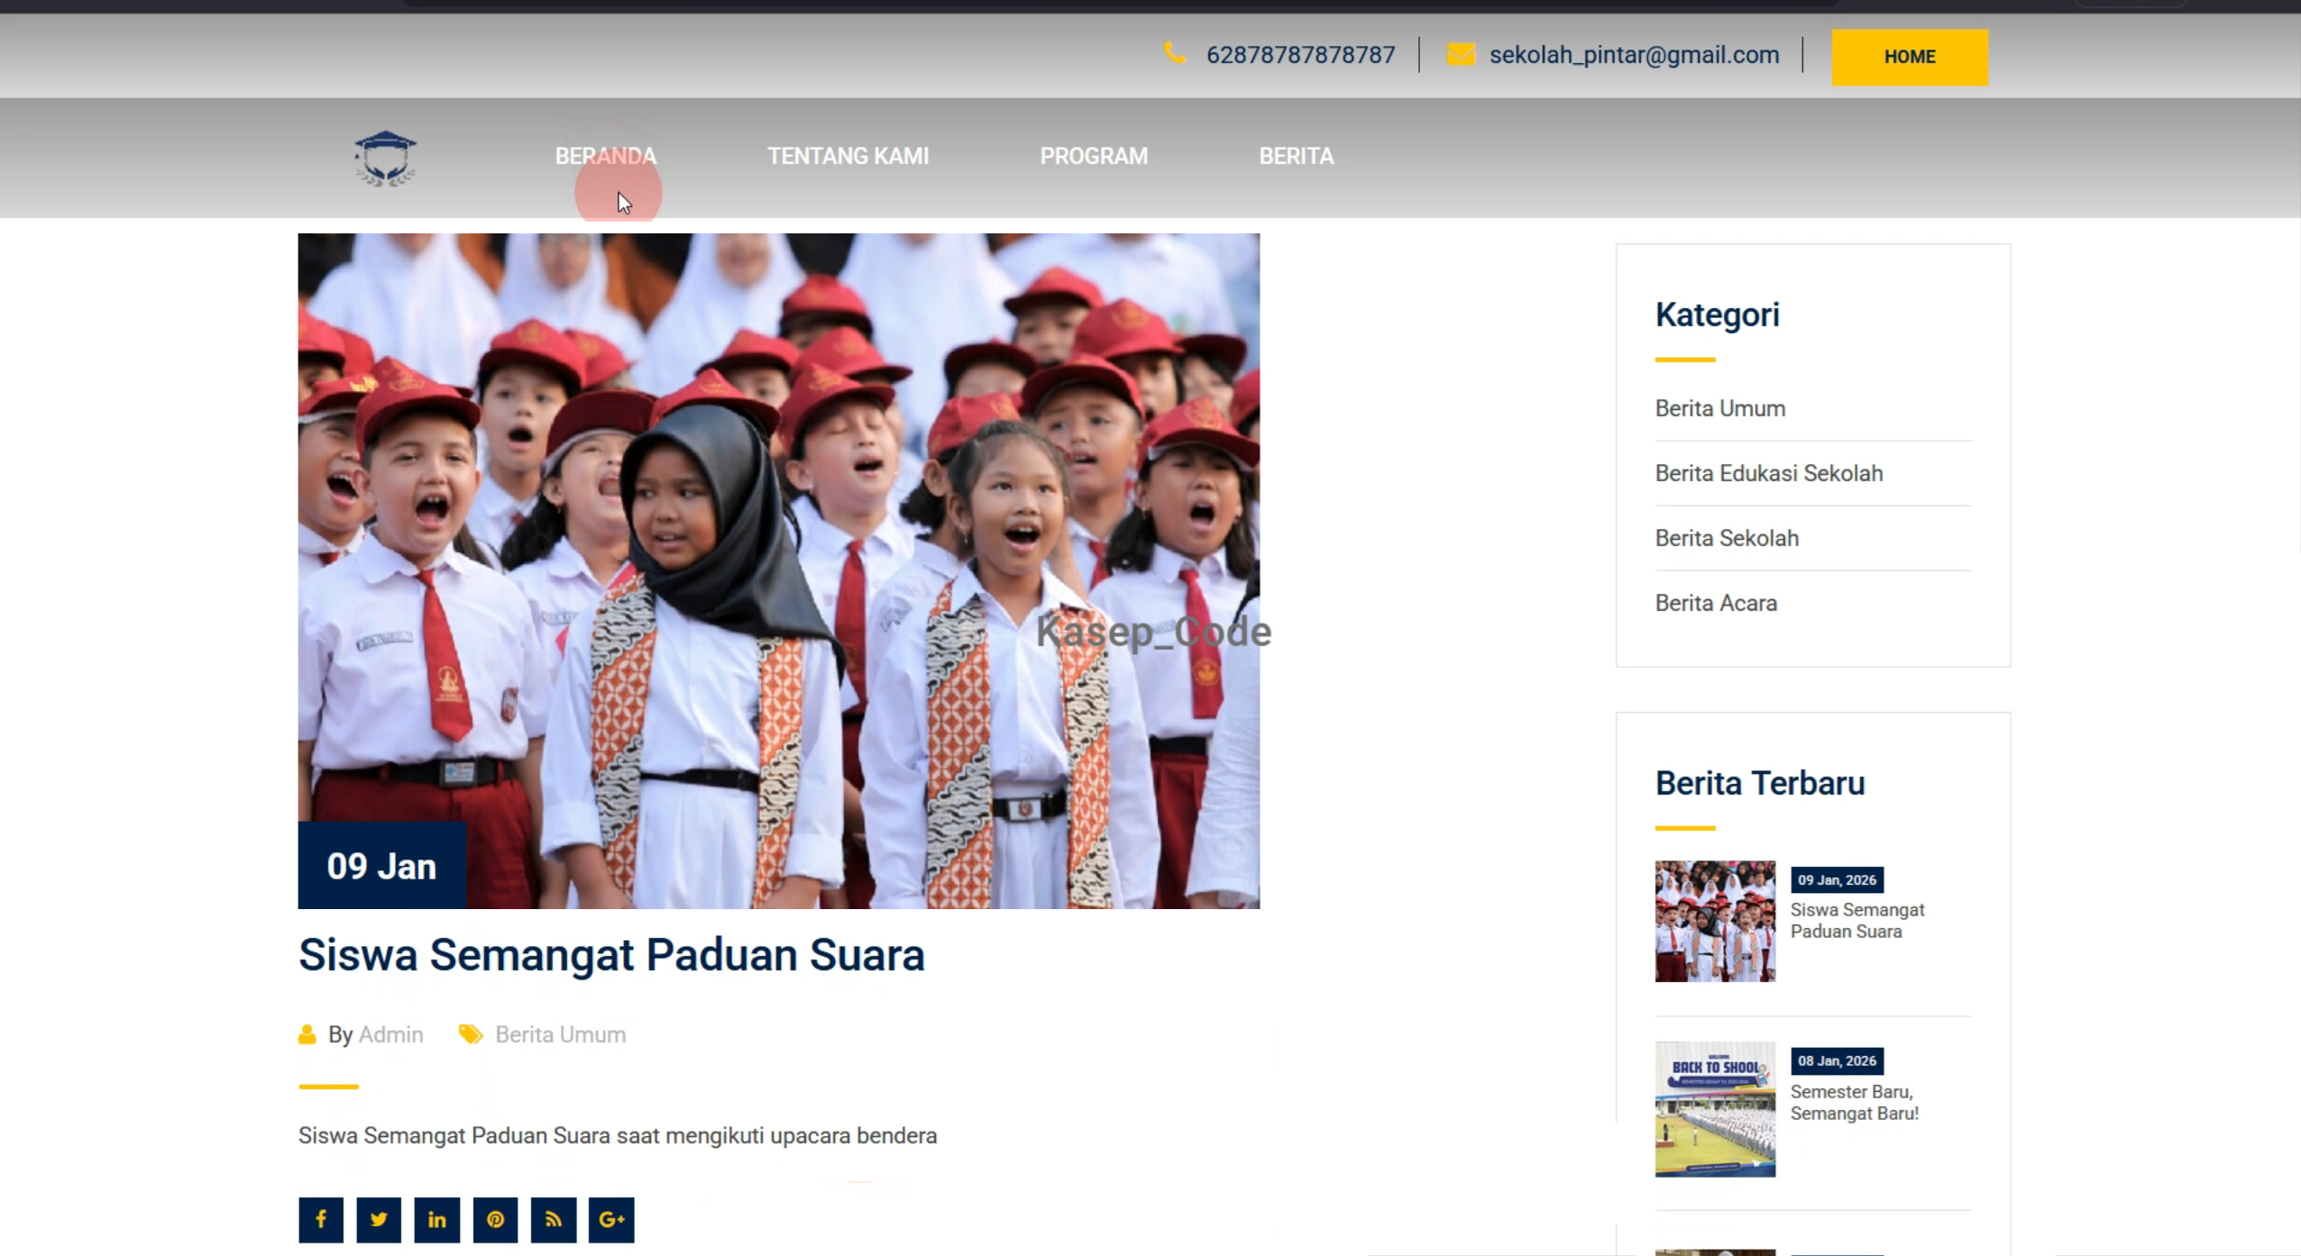Image resolution: width=2301 pixels, height=1256 pixels.
Task: Click the envelope email icon
Action: (x=1461, y=55)
